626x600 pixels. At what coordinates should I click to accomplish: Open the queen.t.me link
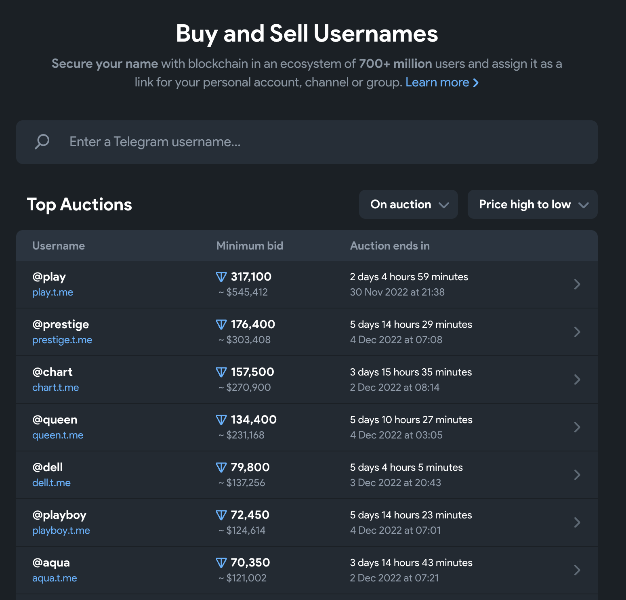(58, 435)
